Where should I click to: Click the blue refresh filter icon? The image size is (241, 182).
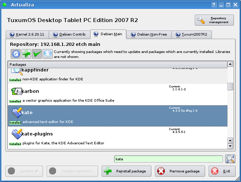[16, 54]
